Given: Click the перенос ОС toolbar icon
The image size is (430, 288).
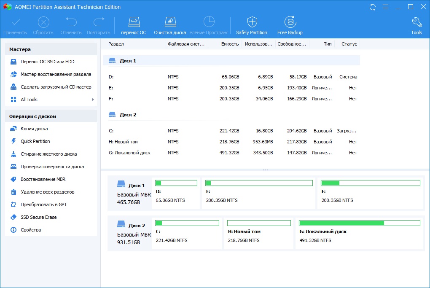Looking at the screenshot, I should pyautogui.click(x=134, y=25).
